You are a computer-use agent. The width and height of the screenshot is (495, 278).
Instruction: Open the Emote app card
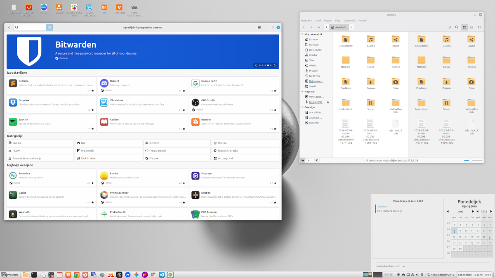point(143,178)
